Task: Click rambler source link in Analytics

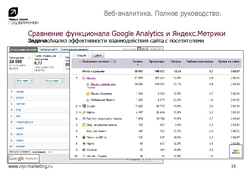Action: [21, 104]
